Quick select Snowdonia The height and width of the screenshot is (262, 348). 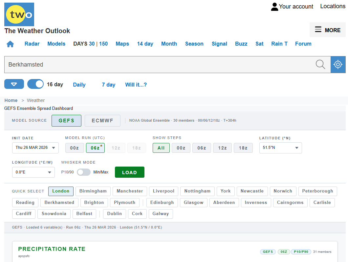point(54,214)
